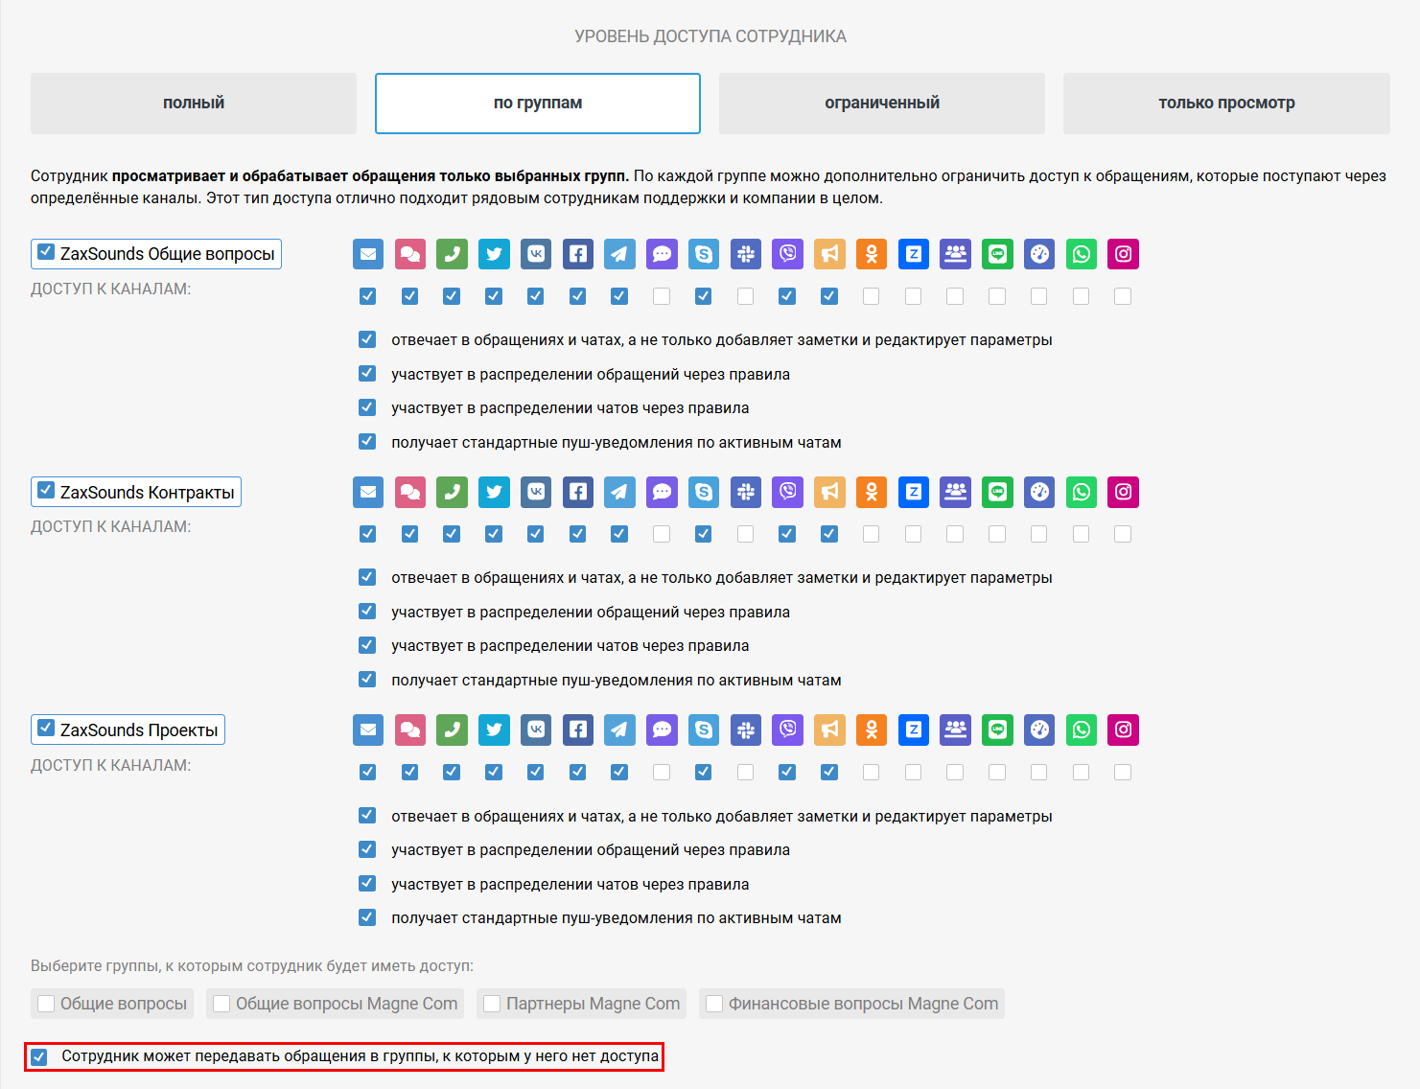Screen dimensions: 1420x1089
Task: Click the Skype icon in ZaxSounds Проекты row
Action: pos(704,730)
